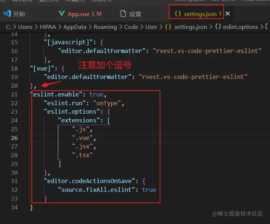The height and width of the screenshot is (224, 270).
Task: Open HIPAA breadcrumb segment
Action: click(x=48, y=27)
